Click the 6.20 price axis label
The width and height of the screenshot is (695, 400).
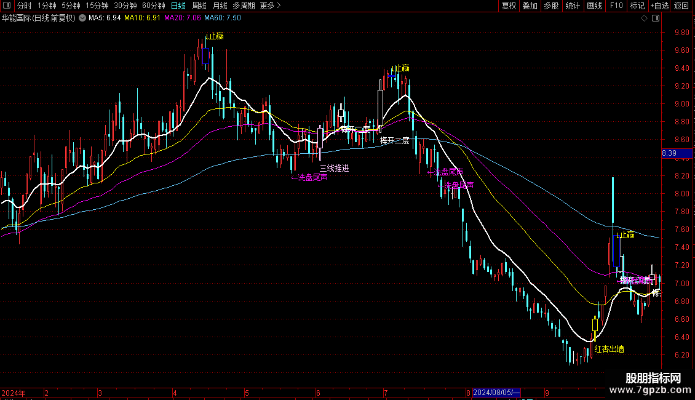682,354
